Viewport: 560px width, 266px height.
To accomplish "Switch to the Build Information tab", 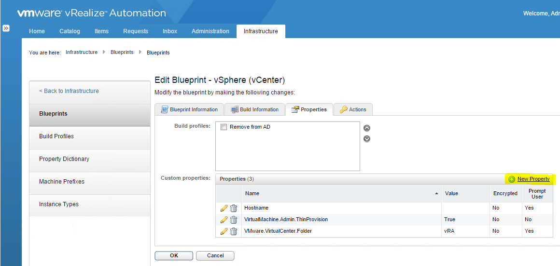I will pyautogui.click(x=254, y=109).
